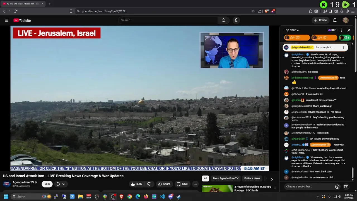Click the Chat as a subscriber input
This screenshot has height=201, width=357.
click(x=309, y=186)
